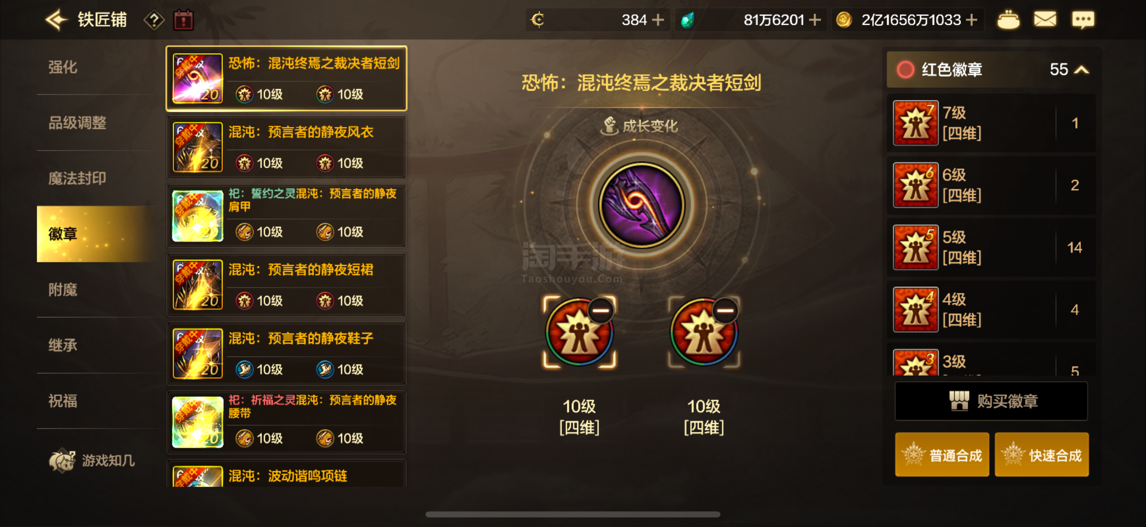The image size is (1146, 527).
Task: Remove the left 10级 emblem via minus
Action: [x=600, y=310]
